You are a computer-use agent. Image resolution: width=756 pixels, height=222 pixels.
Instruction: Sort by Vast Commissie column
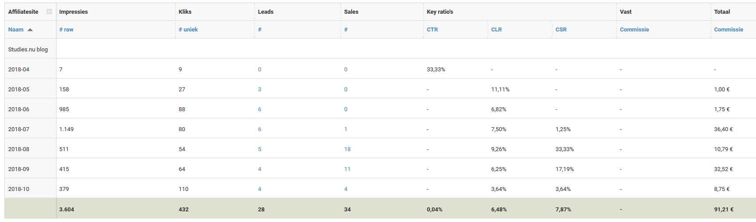(635, 29)
